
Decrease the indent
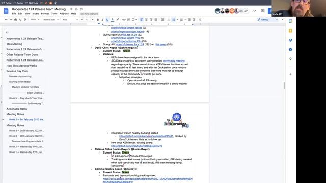[189, 20]
